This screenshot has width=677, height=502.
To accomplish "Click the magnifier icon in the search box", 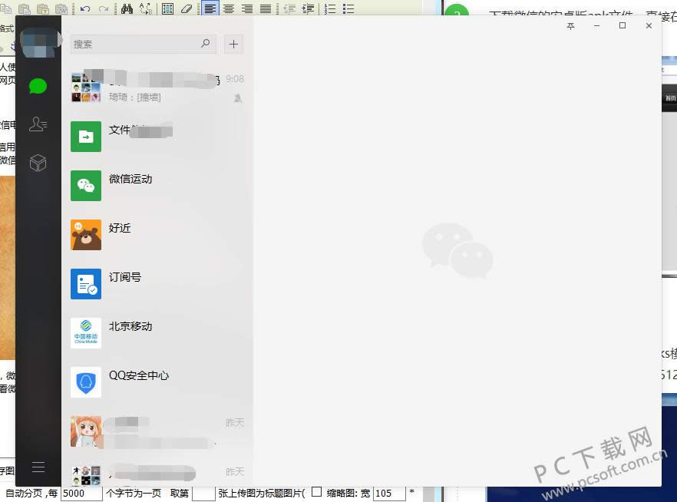I will click(x=206, y=44).
